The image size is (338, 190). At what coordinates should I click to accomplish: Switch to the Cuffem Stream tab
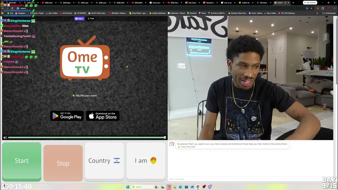pos(246,3)
